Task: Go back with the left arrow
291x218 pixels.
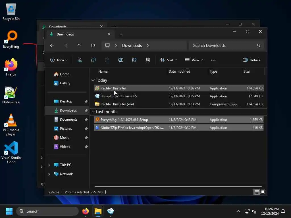Action: [x=52, y=45]
